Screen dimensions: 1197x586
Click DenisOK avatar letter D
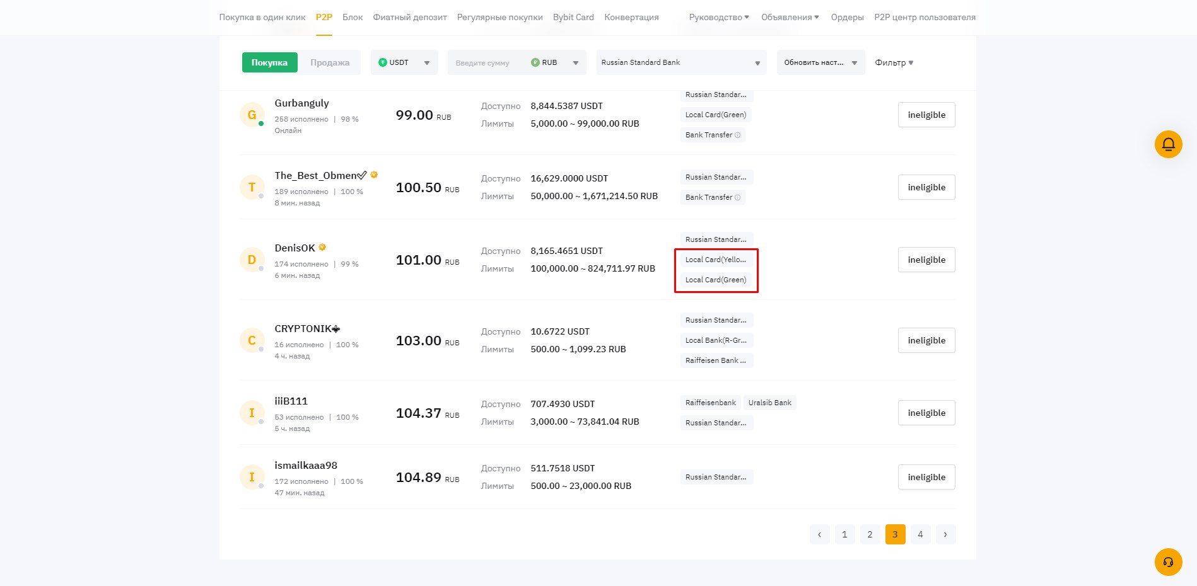[x=252, y=260]
